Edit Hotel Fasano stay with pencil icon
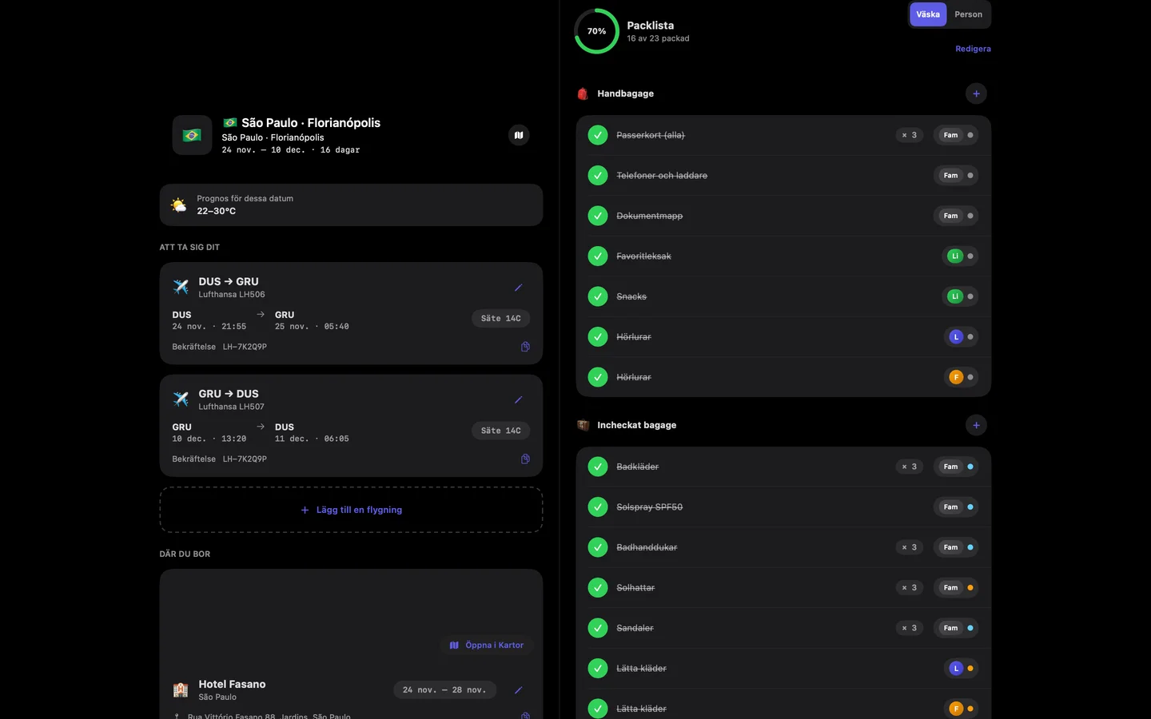 point(518,690)
